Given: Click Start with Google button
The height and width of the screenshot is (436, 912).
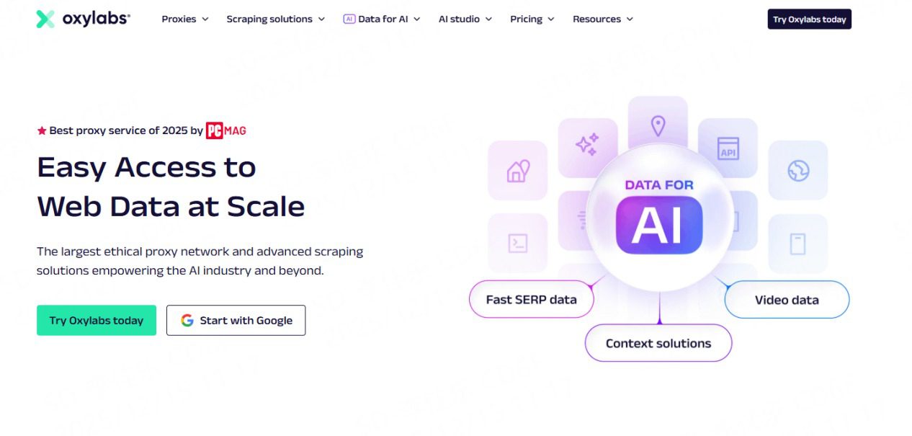Looking at the screenshot, I should pyautogui.click(x=236, y=321).
